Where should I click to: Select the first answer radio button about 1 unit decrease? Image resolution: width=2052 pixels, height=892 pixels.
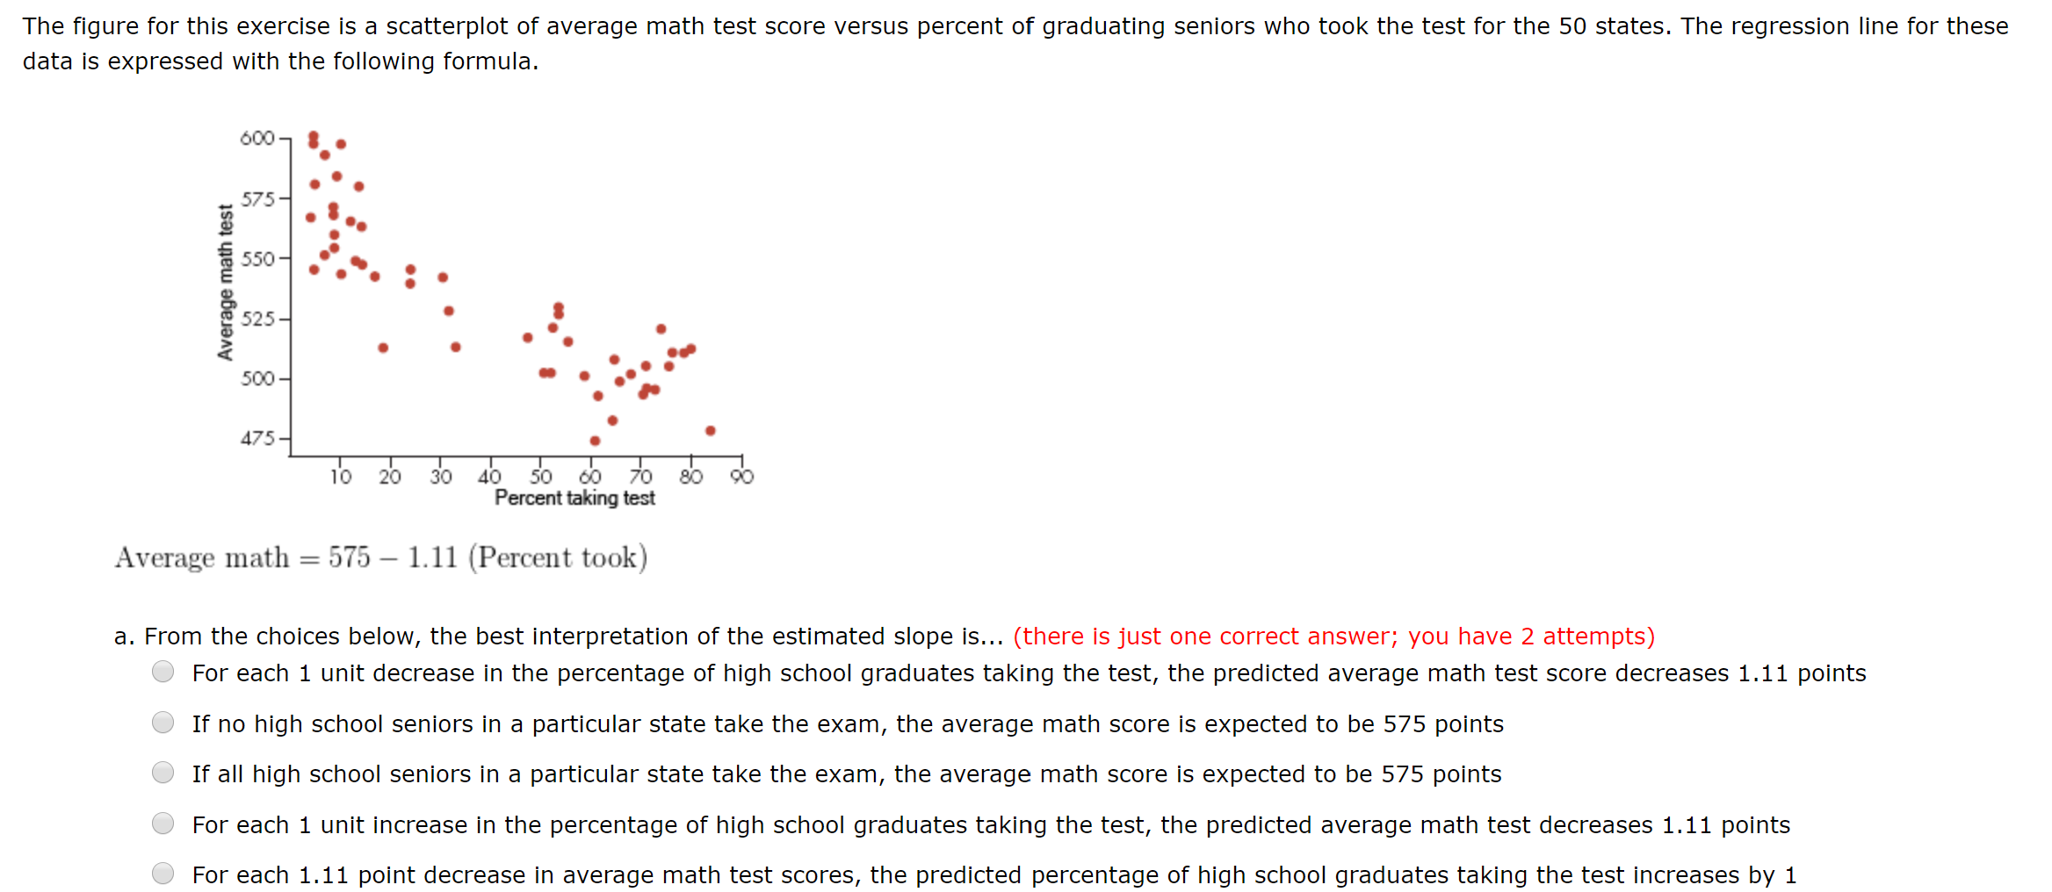click(163, 672)
